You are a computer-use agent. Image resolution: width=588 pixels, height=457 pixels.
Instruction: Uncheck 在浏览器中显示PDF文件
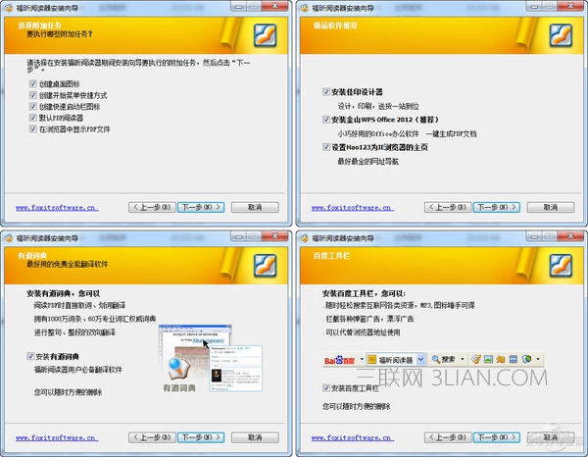coord(33,128)
